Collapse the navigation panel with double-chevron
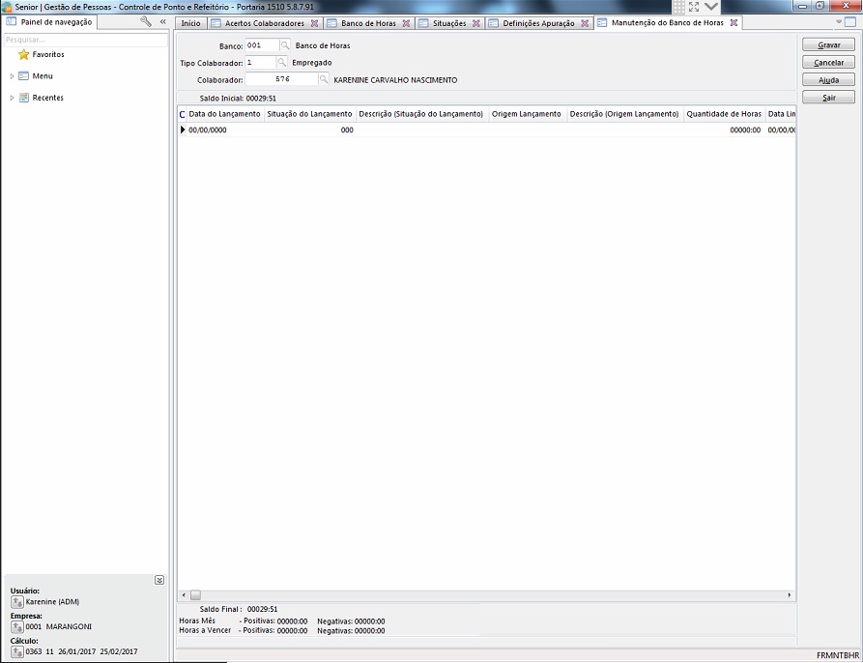863x663 pixels. coord(162,21)
